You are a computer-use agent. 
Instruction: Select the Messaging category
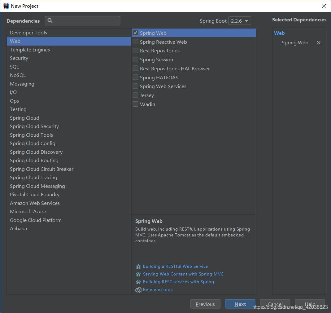(69, 84)
